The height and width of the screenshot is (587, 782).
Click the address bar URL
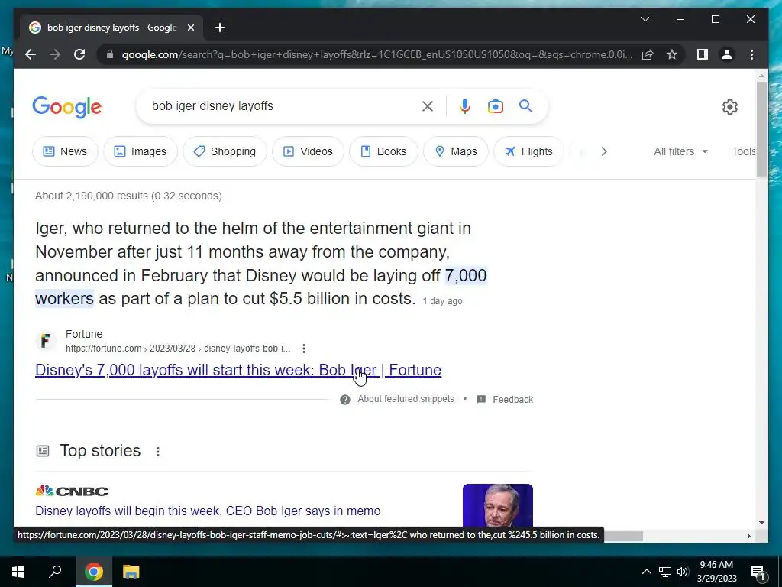tap(377, 54)
